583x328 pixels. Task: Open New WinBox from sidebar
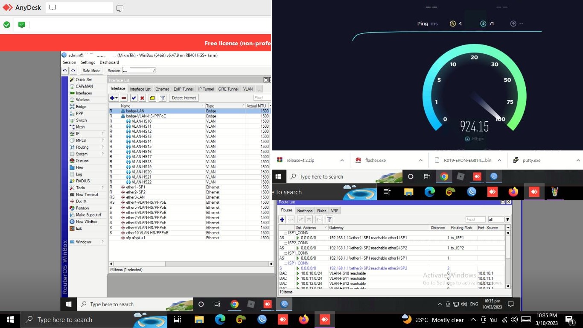pyautogui.click(x=86, y=222)
